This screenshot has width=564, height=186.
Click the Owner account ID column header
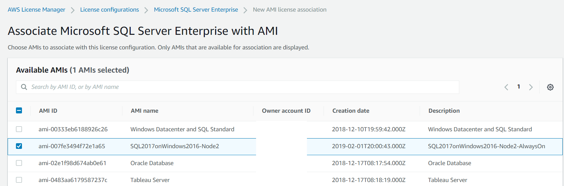[x=286, y=111]
